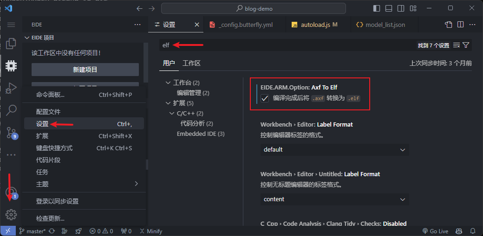Click the 新建项目 button
Image resolution: width=483 pixels, height=236 pixels.
85,70
